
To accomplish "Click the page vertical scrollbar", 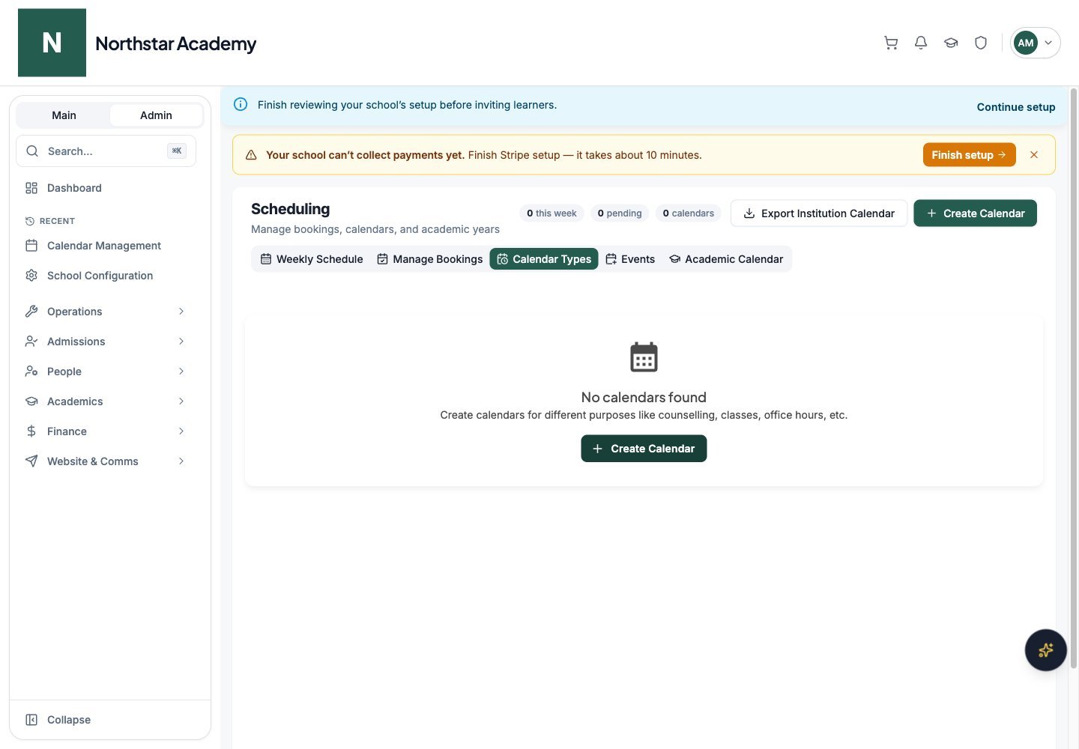I will click(1074, 378).
